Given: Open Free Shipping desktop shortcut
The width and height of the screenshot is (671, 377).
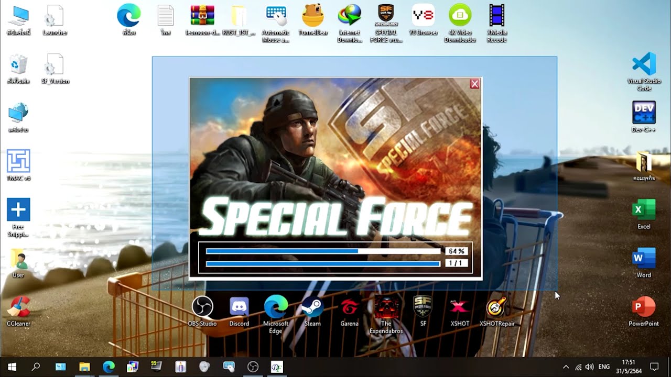Looking at the screenshot, I should click(18, 217).
